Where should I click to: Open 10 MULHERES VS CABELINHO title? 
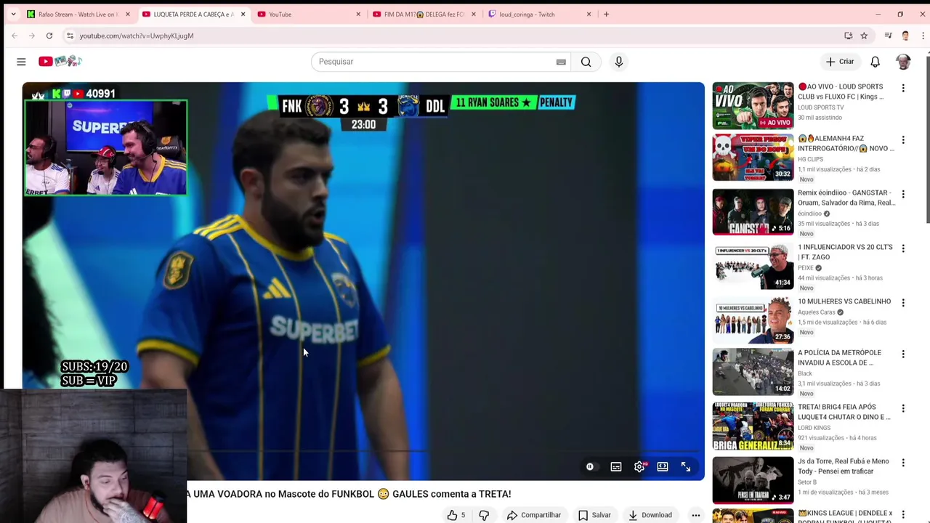tap(844, 301)
